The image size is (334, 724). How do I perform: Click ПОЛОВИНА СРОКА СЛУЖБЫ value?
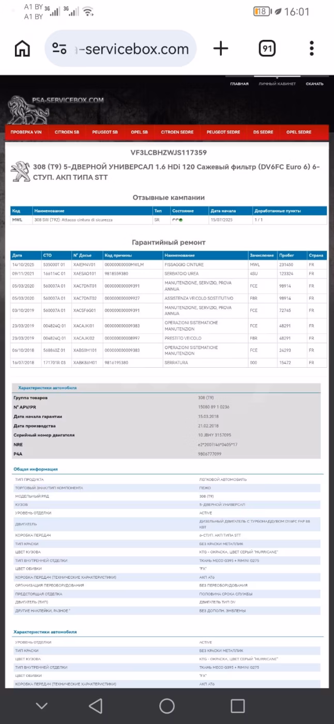point(226,594)
